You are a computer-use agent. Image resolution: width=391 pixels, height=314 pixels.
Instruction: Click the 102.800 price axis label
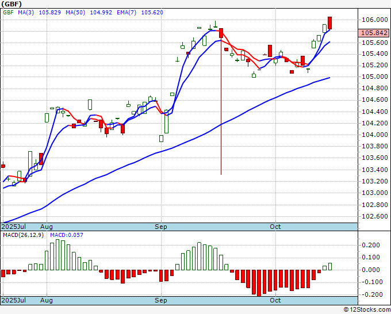coord(375,205)
